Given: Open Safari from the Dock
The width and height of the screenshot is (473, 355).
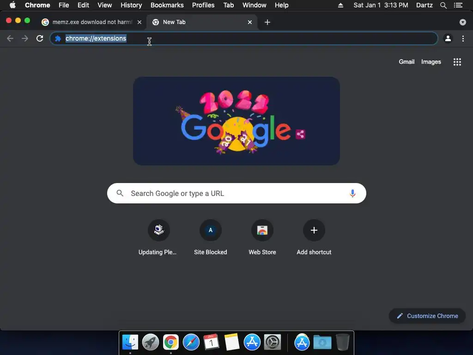Looking at the screenshot, I should click(x=191, y=343).
